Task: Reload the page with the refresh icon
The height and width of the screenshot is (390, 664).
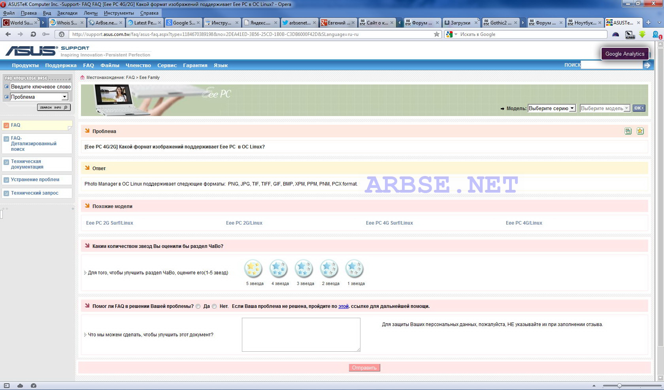Action: [x=33, y=34]
